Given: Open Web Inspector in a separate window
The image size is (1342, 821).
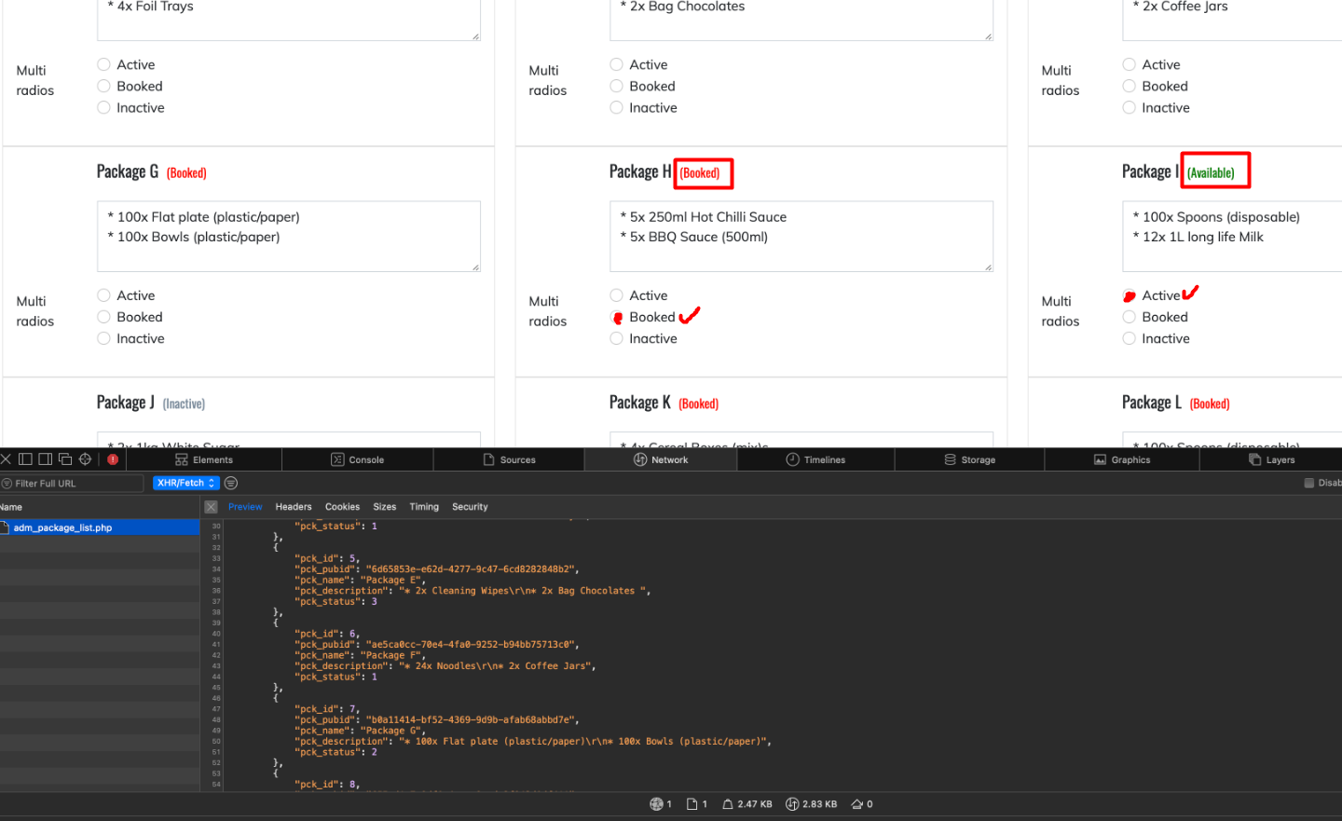Looking at the screenshot, I should click(65, 458).
